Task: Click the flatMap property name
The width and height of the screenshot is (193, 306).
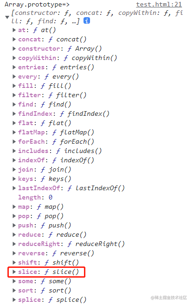Action: [32, 133]
